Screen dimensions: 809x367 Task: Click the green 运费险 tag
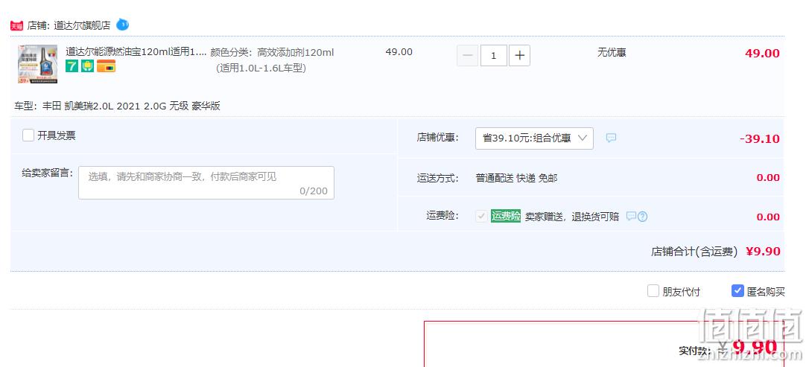(506, 216)
